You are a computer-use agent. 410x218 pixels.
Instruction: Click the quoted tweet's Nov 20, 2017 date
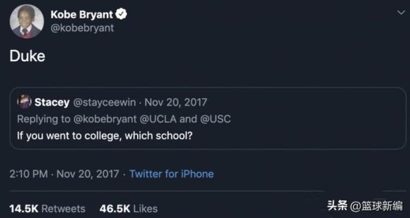click(175, 102)
